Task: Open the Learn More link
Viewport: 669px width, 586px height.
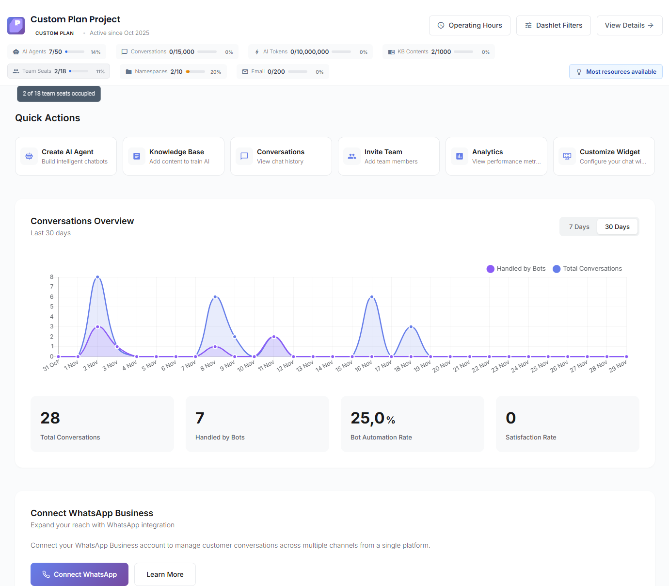Action: 165,574
